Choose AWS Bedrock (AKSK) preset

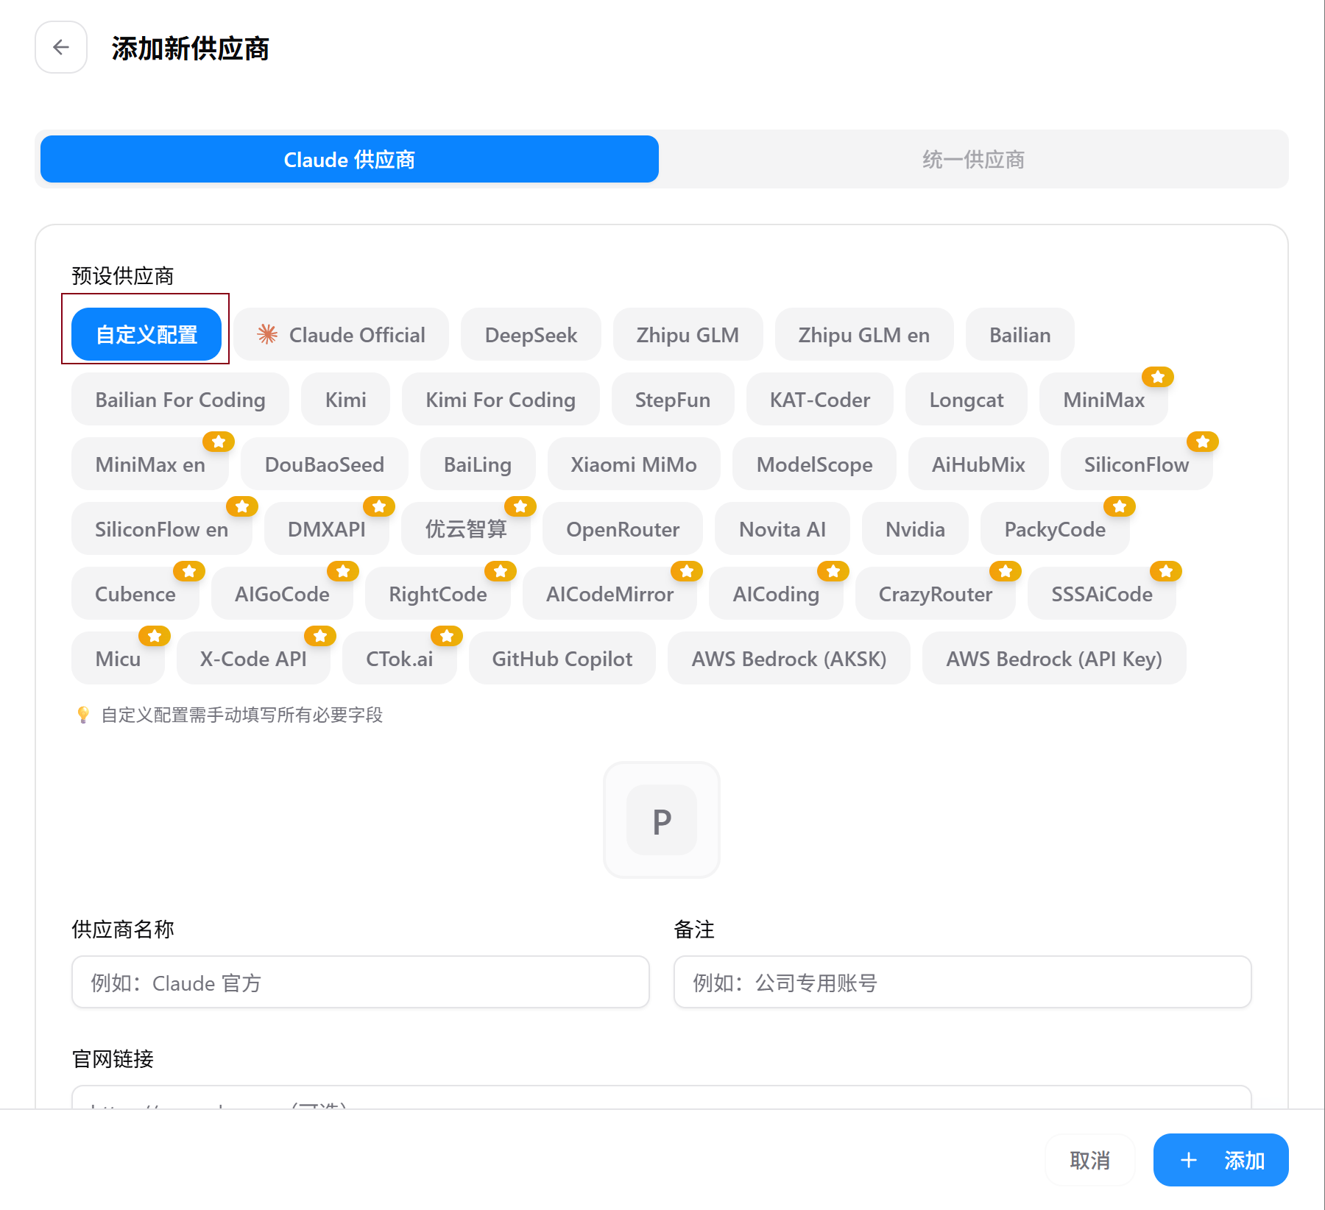click(789, 659)
